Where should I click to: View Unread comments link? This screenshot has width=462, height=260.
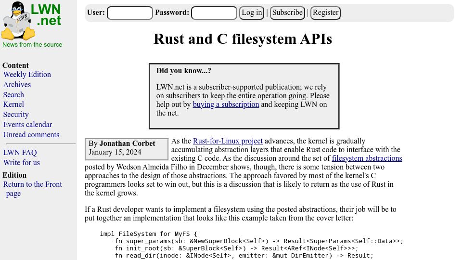pos(31,134)
